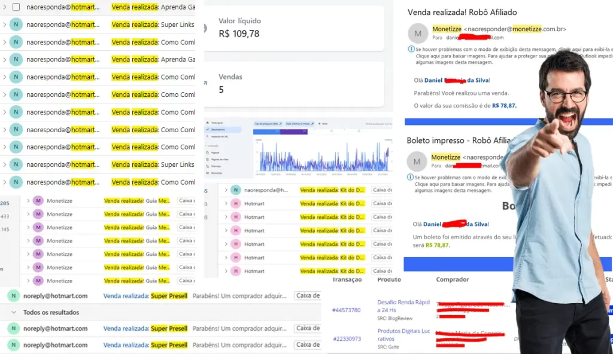Click the H avatar of the first Hotmart email
The width and height of the screenshot is (613, 354).
coord(236,203)
